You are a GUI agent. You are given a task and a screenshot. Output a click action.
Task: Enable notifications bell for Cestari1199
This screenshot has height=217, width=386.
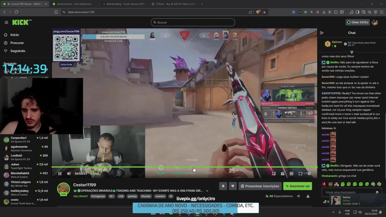click(x=223, y=186)
